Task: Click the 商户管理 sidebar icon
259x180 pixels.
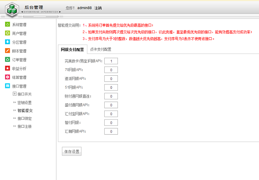Action: click(7, 33)
